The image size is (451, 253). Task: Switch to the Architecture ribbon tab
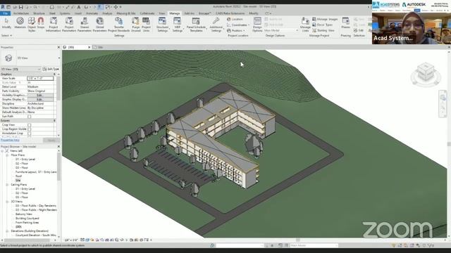[x=21, y=13]
